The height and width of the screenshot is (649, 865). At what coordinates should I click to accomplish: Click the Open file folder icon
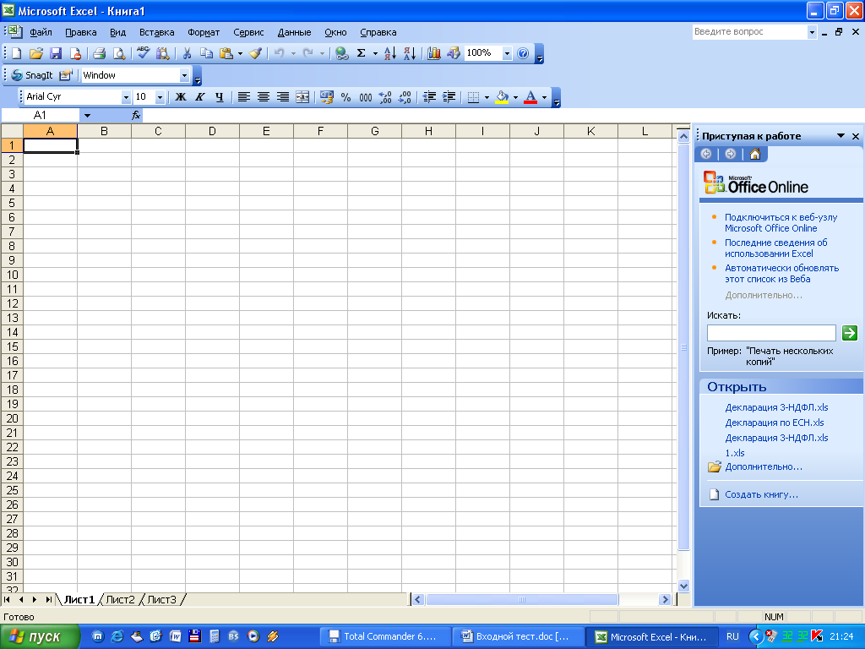click(x=35, y=53)
